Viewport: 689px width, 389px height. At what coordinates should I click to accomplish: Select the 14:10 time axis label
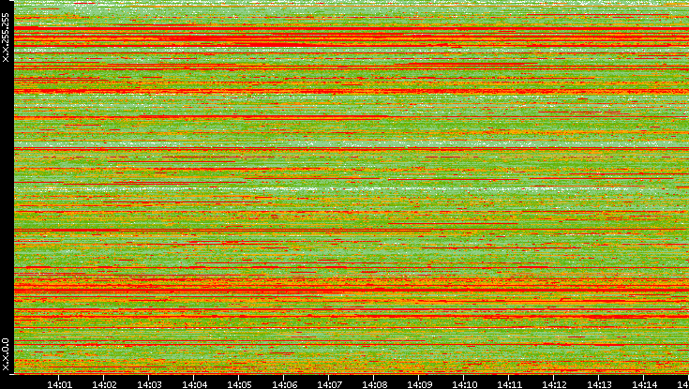(x=464, y=384)
